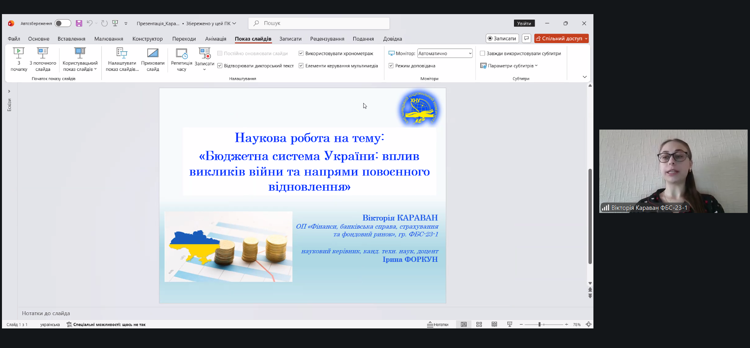Open Set Up Slide Show (Налаштувати показ слайдів)
Image resolution: width=750 pixels, height=348 pixels.
122,54
